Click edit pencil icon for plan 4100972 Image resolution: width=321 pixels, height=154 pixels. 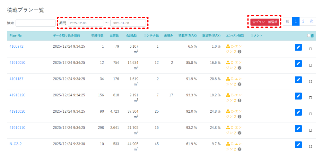[298, 47]
